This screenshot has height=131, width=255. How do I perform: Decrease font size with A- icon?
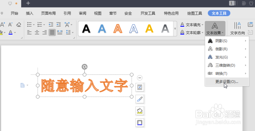10,25
